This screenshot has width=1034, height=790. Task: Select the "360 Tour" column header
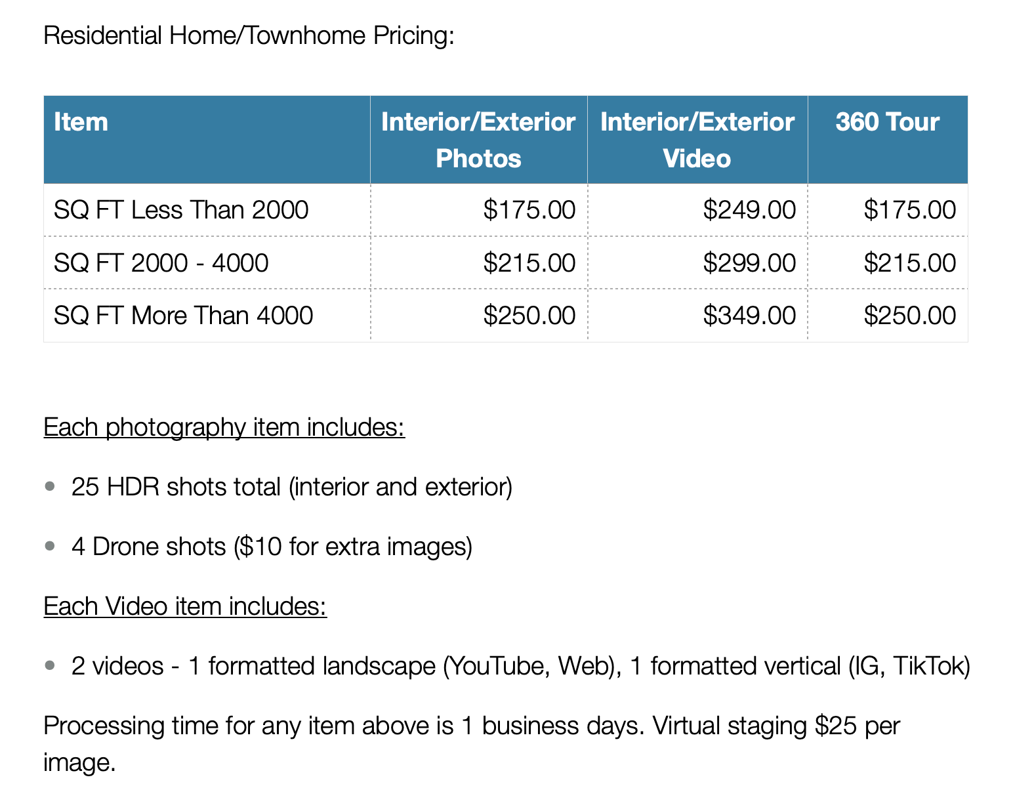pyautogui.click(x=887, y=122)
